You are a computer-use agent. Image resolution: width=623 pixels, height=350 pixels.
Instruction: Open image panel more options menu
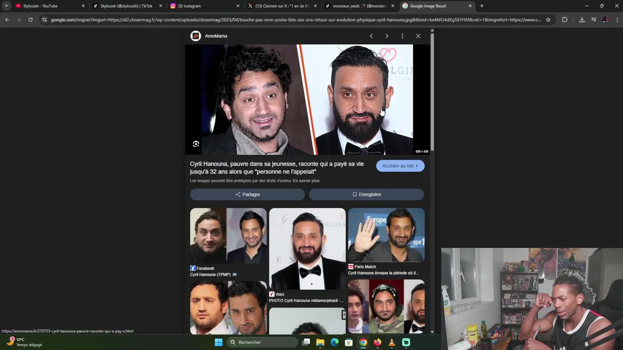click(x=403, y=36)
